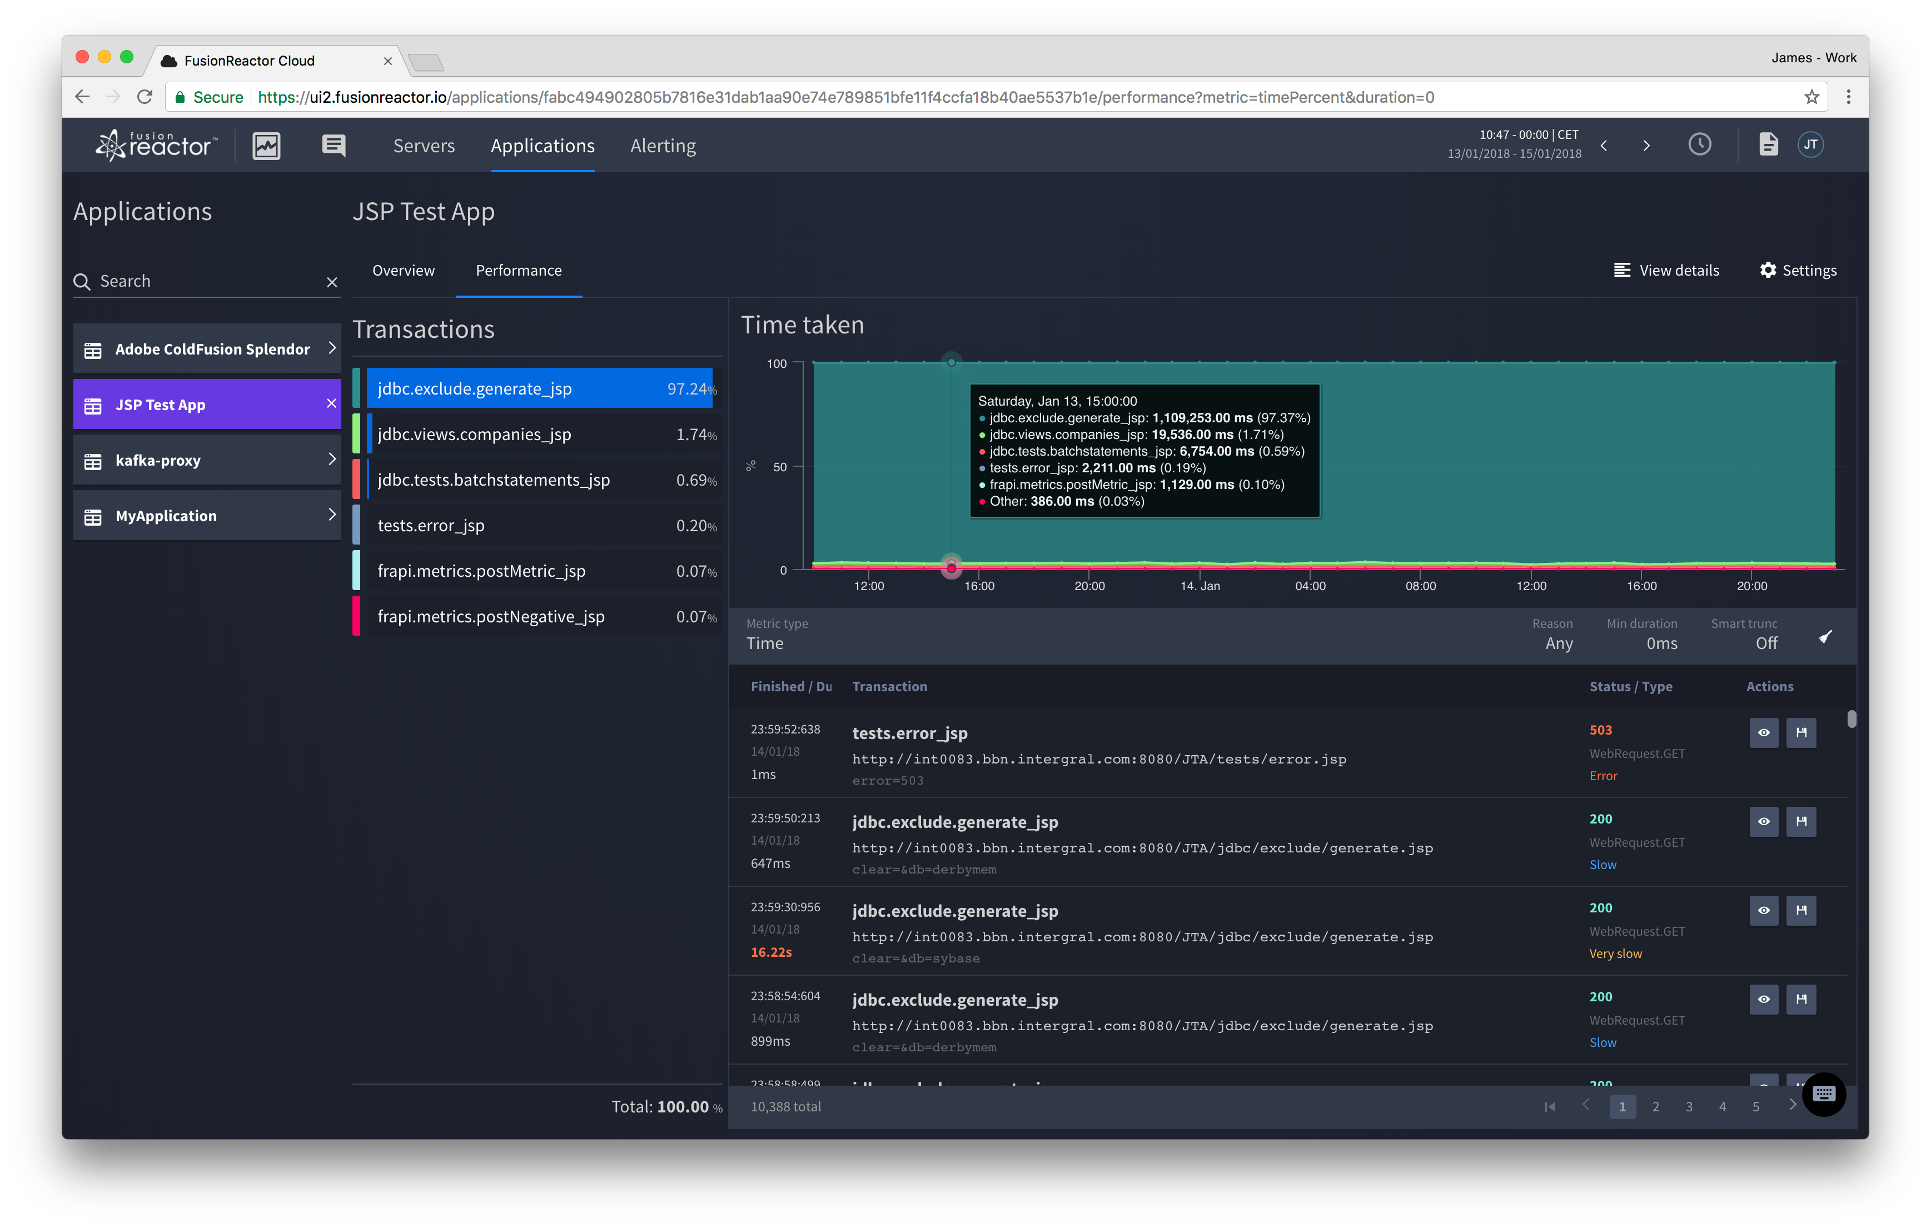Image resolution: width=1931 pixels, height=1228 pixels.
Task: Clear filters with the broom icon
Action: point(1826,636)
